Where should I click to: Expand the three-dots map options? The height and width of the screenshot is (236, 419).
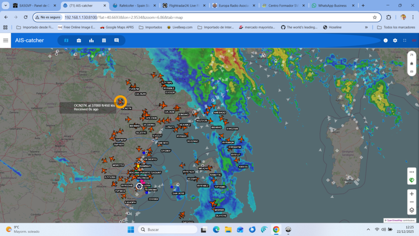click(x=412, y=172)
